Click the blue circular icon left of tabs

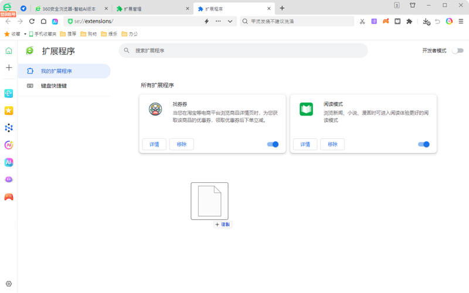pos(23,8)
